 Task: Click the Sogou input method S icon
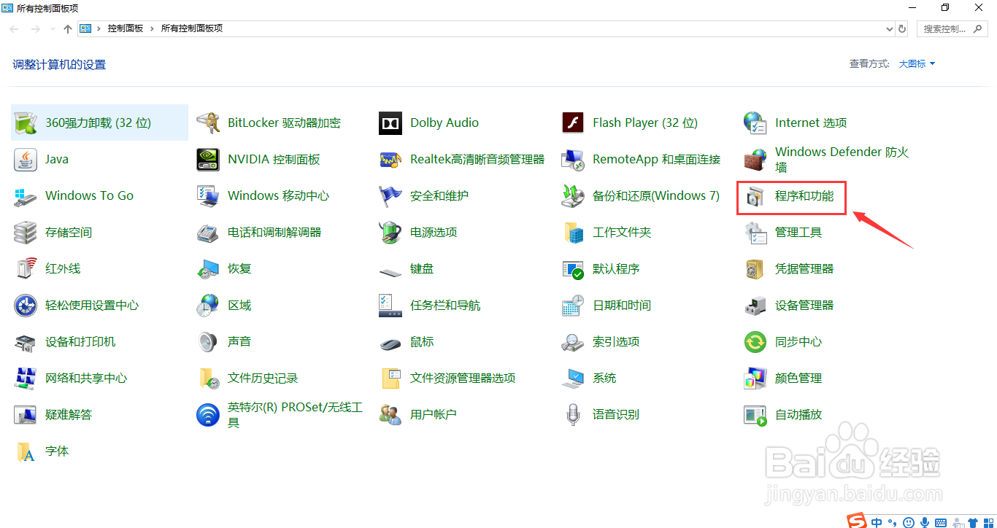[x=856, y=521]
